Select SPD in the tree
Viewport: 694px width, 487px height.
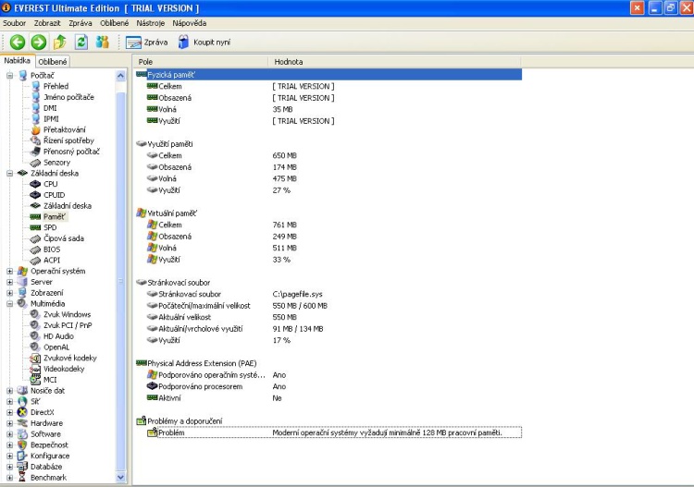coord(50,227)
